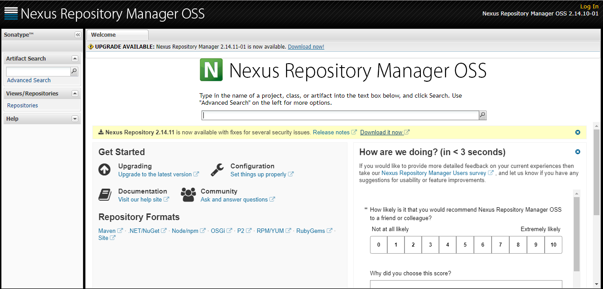
Task: Open Ask and answer questions link
Action: pos(237,200)
